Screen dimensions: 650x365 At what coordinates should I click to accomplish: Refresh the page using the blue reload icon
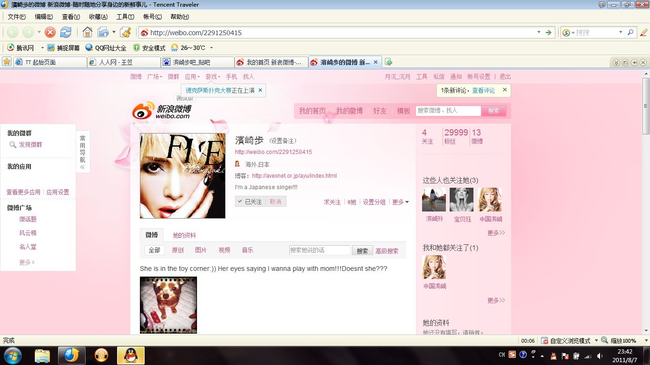tap(66, 32)
